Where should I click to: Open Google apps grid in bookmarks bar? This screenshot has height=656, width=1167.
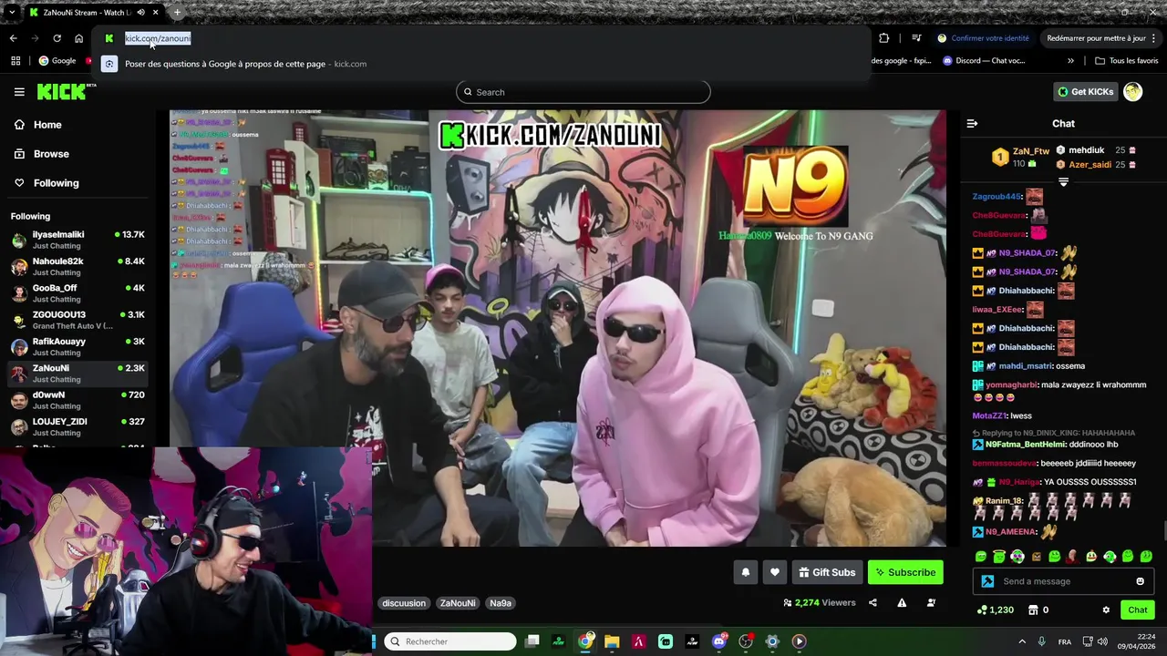[15, 61]
